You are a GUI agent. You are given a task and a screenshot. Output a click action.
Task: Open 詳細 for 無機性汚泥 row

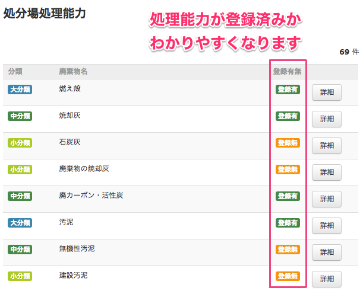tap(327, 252)
